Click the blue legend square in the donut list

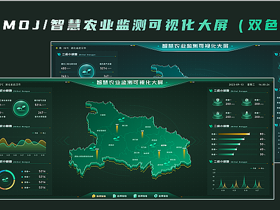tap(22, 172)
